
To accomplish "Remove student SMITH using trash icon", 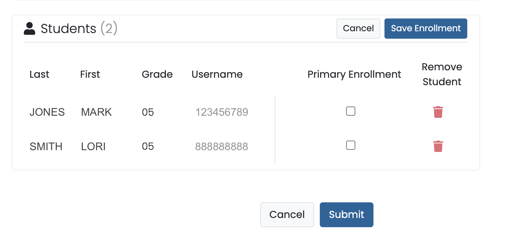I will coord(438,146).
